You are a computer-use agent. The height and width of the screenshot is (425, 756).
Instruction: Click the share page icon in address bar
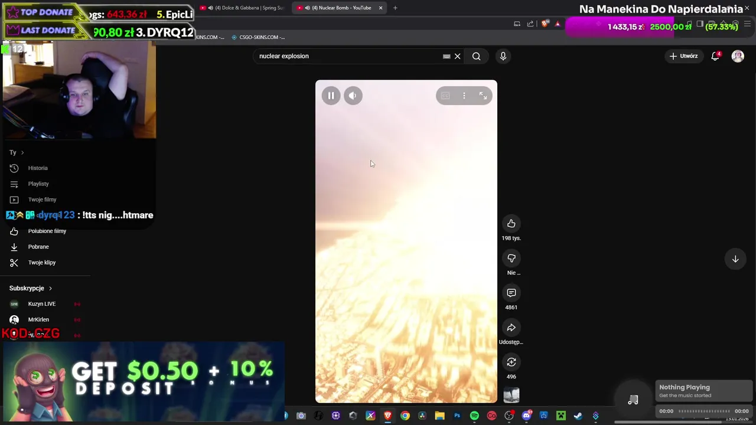530,24
